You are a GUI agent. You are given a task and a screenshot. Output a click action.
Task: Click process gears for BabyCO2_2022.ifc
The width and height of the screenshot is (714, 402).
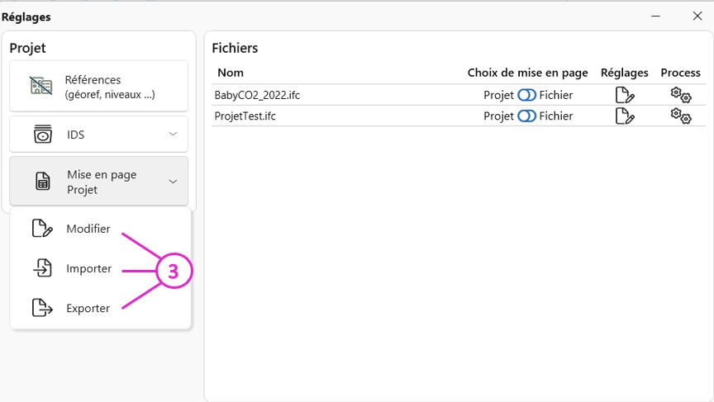[x=680, y=95]
